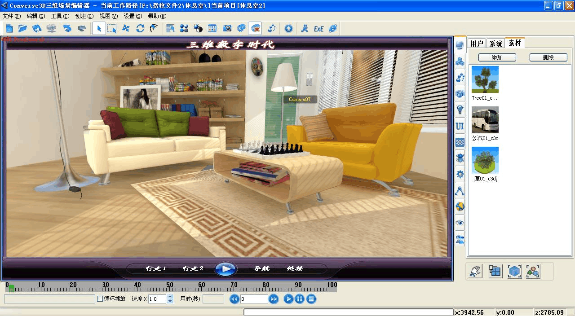Click the camera toolbar icon
This screenshot has height=316, width=575.
(x=227, y=28)
